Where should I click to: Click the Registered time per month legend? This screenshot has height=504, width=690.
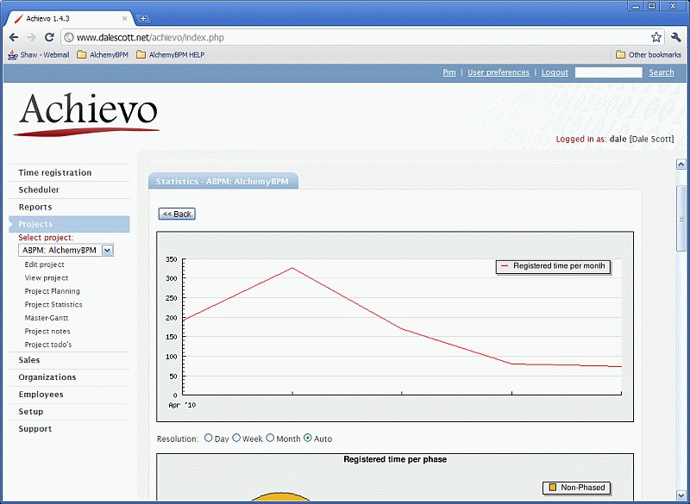(x=553, y=266)
